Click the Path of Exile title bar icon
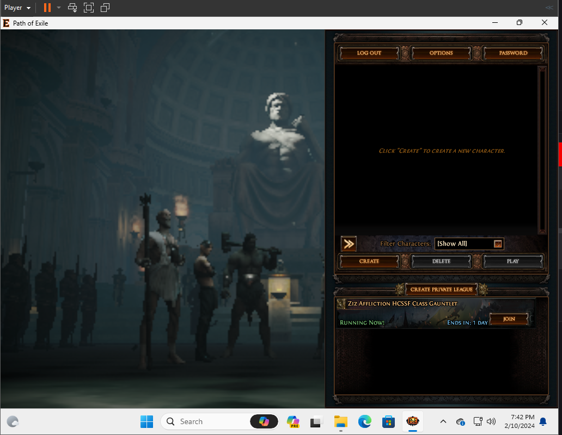Screen dimensions: 562x435 click(x=6, y=23)
